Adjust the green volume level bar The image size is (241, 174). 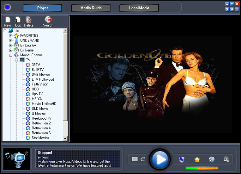click(202, 168)
